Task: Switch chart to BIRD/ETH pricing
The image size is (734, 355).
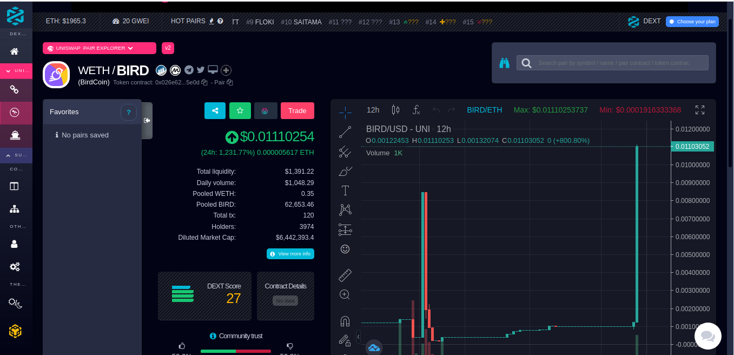Action: pyautogui.click(x=485, y=110)
